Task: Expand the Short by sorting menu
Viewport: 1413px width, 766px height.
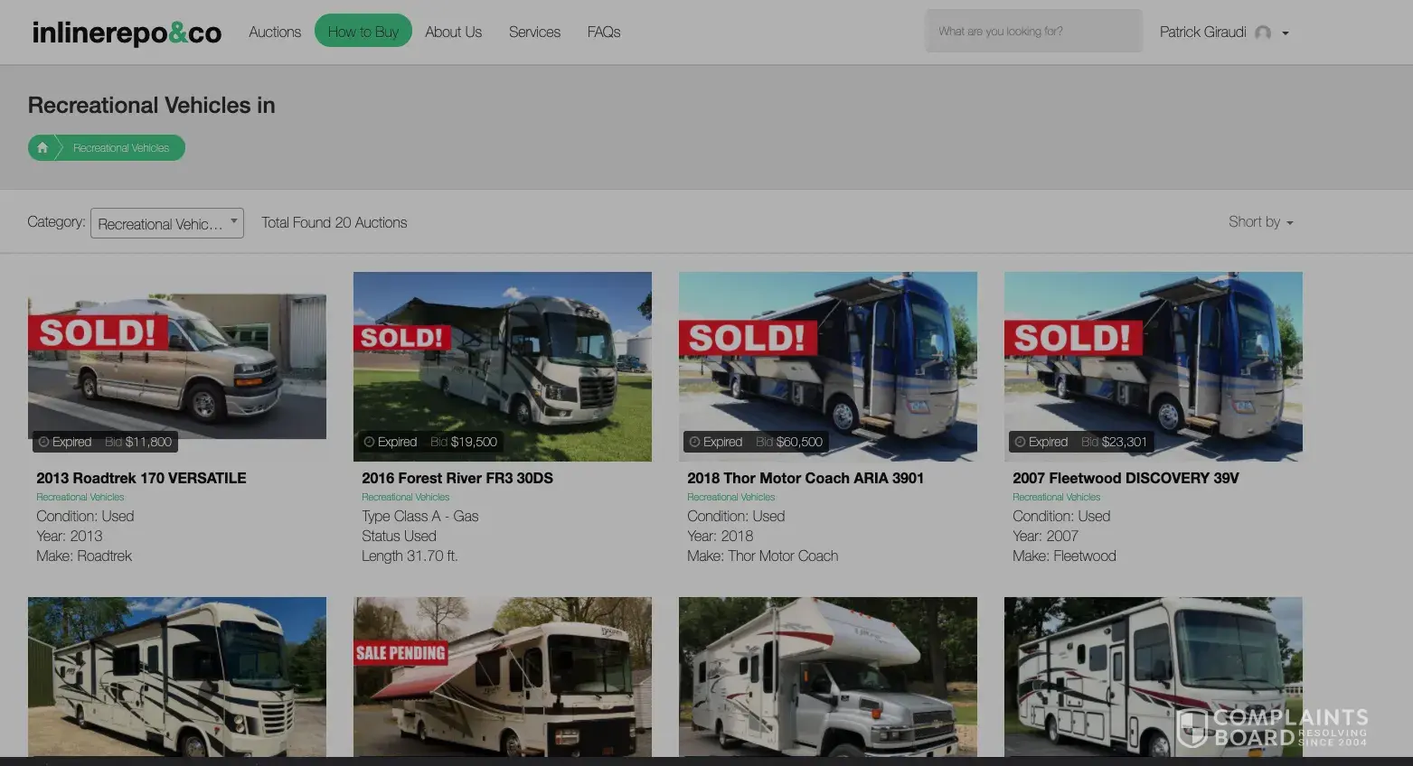Action: tap(1260, 222)
